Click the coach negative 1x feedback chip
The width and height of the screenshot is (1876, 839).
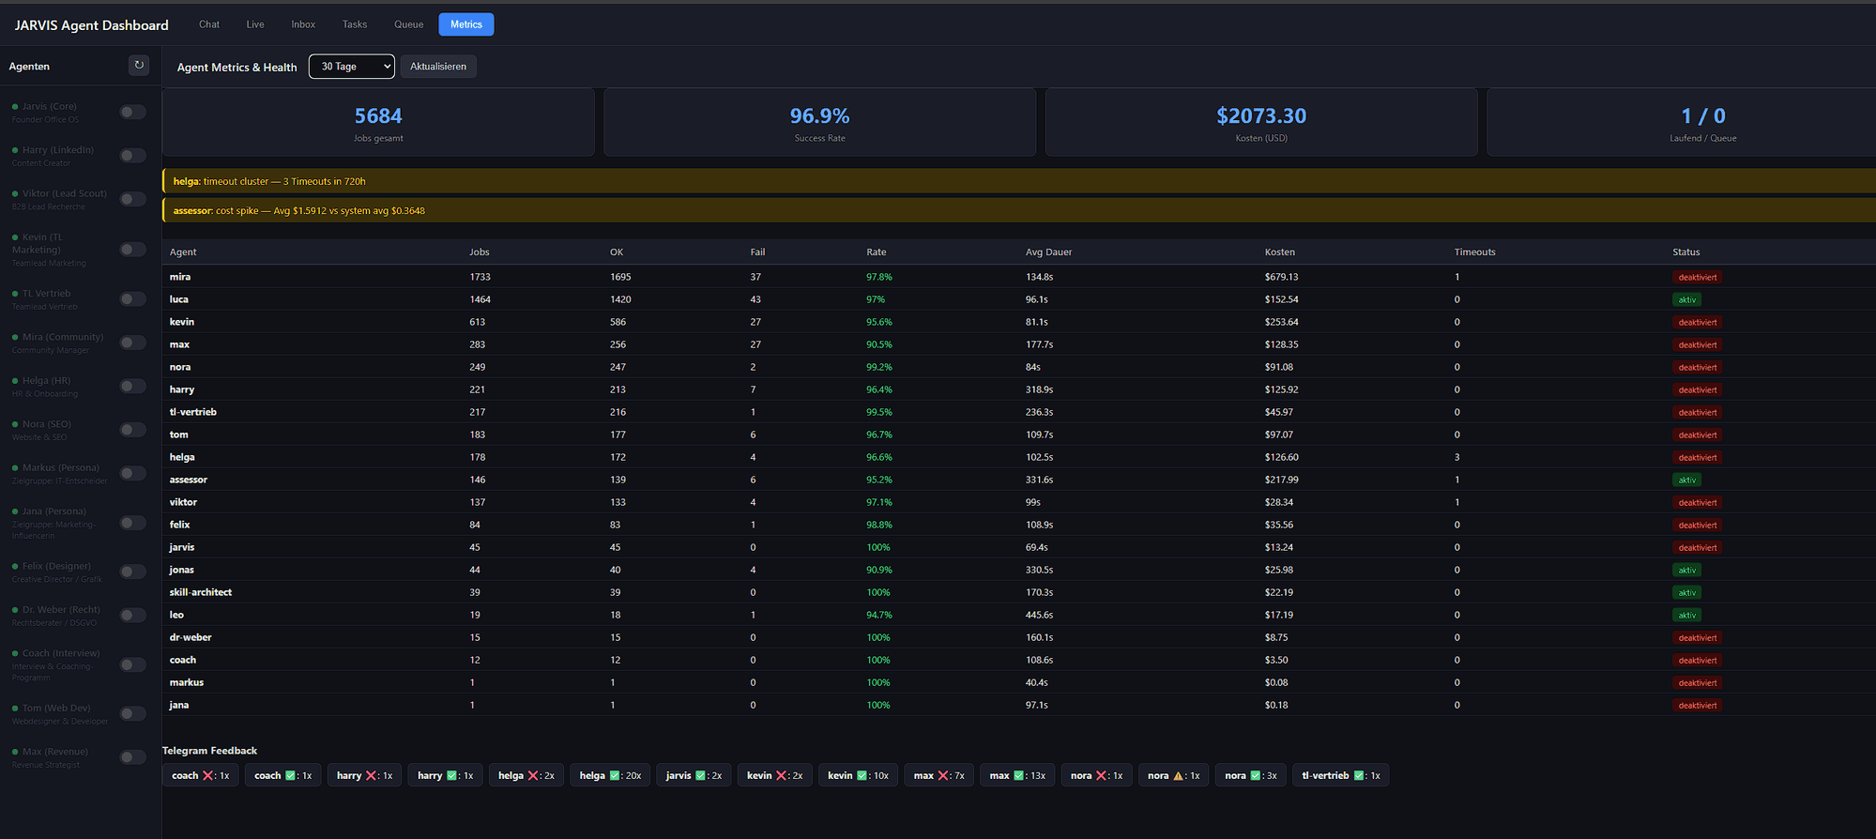click(201, 775)
